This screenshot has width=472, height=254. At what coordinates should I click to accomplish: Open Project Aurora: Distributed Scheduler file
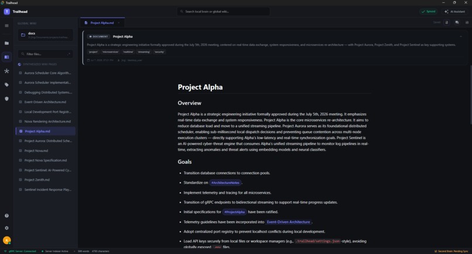click(x=46, y=141)
